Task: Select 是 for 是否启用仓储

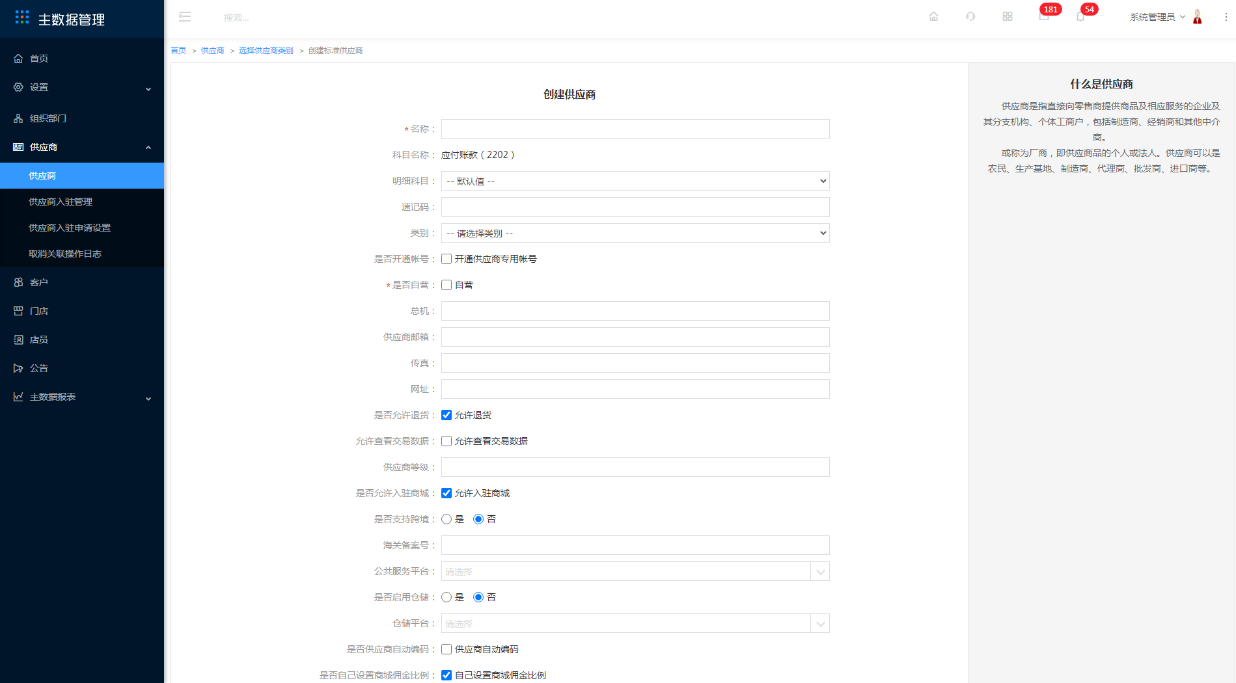Action: 446,597
